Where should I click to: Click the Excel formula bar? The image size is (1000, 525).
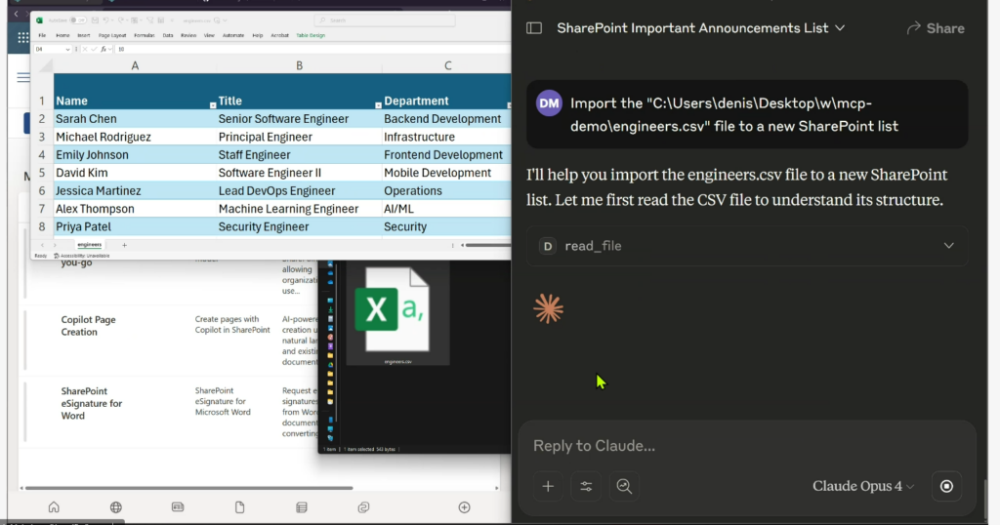(x=312, y=49)
